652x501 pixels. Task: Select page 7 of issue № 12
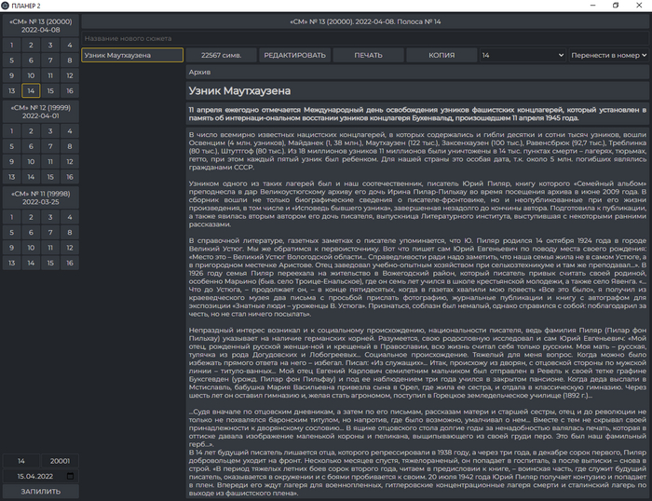coord(50,146)
